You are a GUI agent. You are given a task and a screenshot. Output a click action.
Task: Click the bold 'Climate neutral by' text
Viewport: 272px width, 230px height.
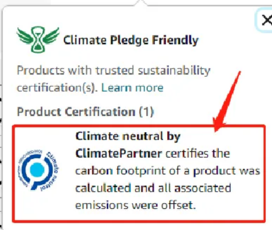128,136
